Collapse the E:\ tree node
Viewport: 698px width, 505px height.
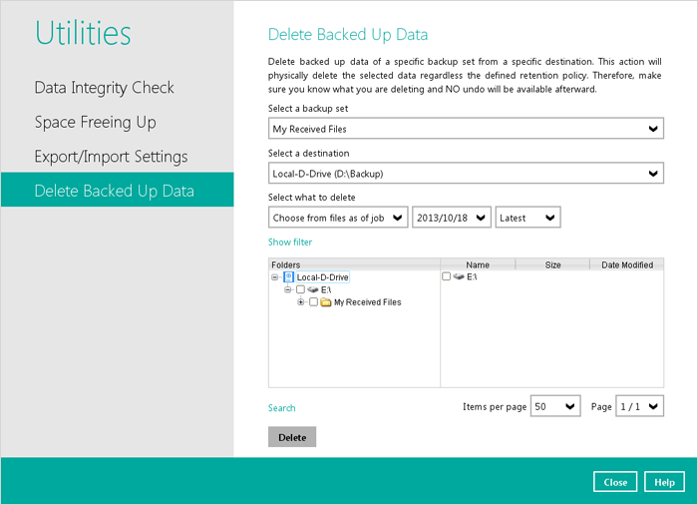pos(287,289)
